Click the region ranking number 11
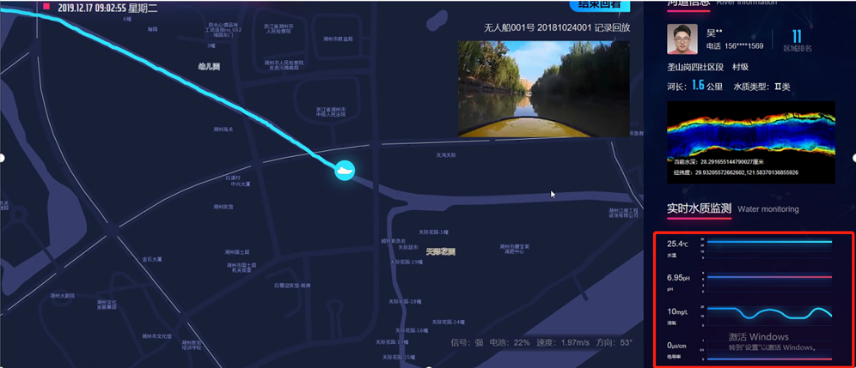 pyautogui.click(x=797, y=37)
